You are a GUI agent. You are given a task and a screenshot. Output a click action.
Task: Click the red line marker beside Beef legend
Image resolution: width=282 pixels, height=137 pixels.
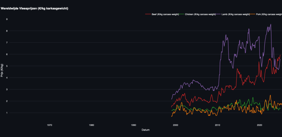tap(148, 14)
